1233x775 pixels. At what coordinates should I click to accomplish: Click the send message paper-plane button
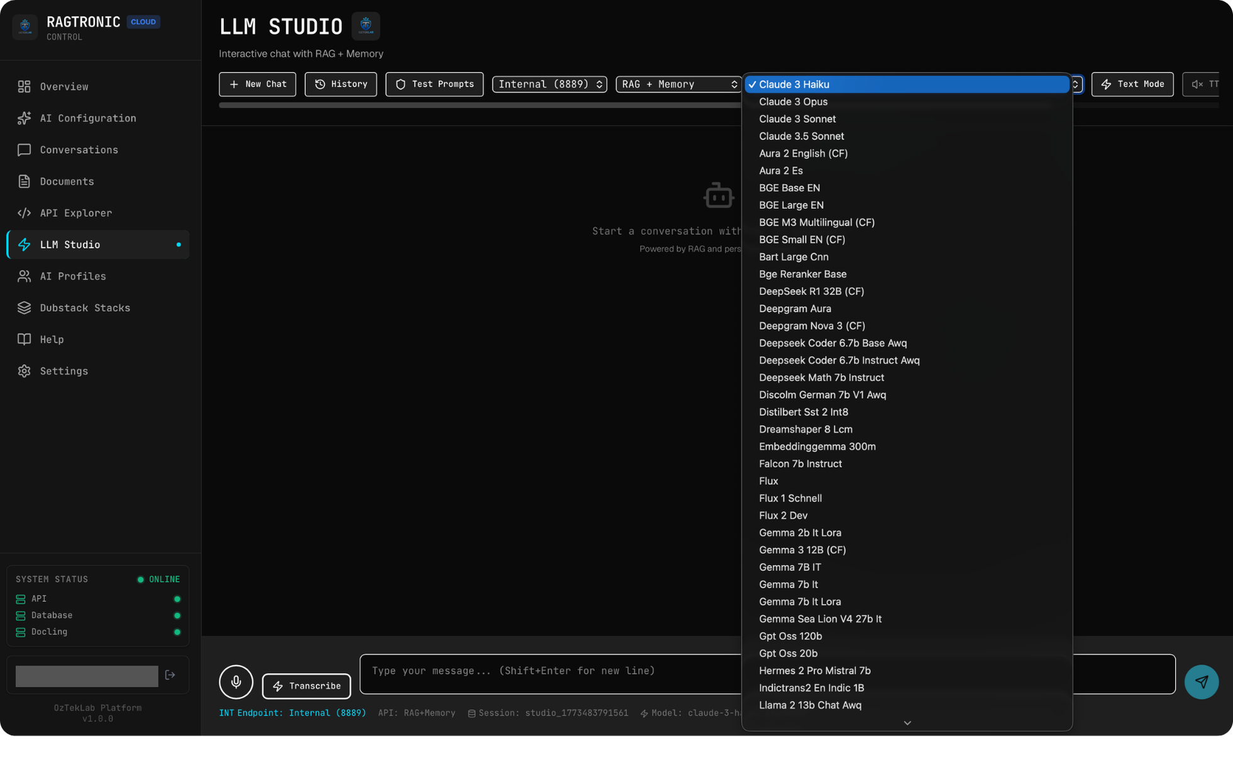click(1202, 682)
